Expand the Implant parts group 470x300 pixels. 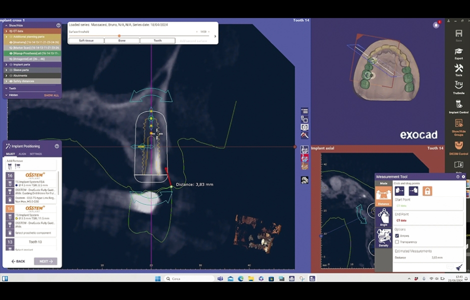6,64
